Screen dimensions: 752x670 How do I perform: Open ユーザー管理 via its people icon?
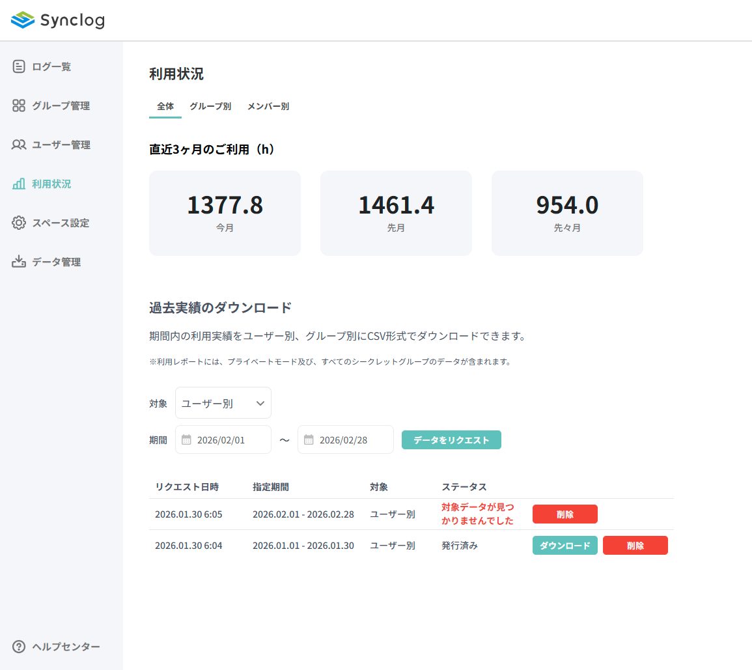[x=18, y=145]
